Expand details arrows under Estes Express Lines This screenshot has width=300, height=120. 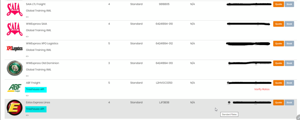click(x=27, y=115)
